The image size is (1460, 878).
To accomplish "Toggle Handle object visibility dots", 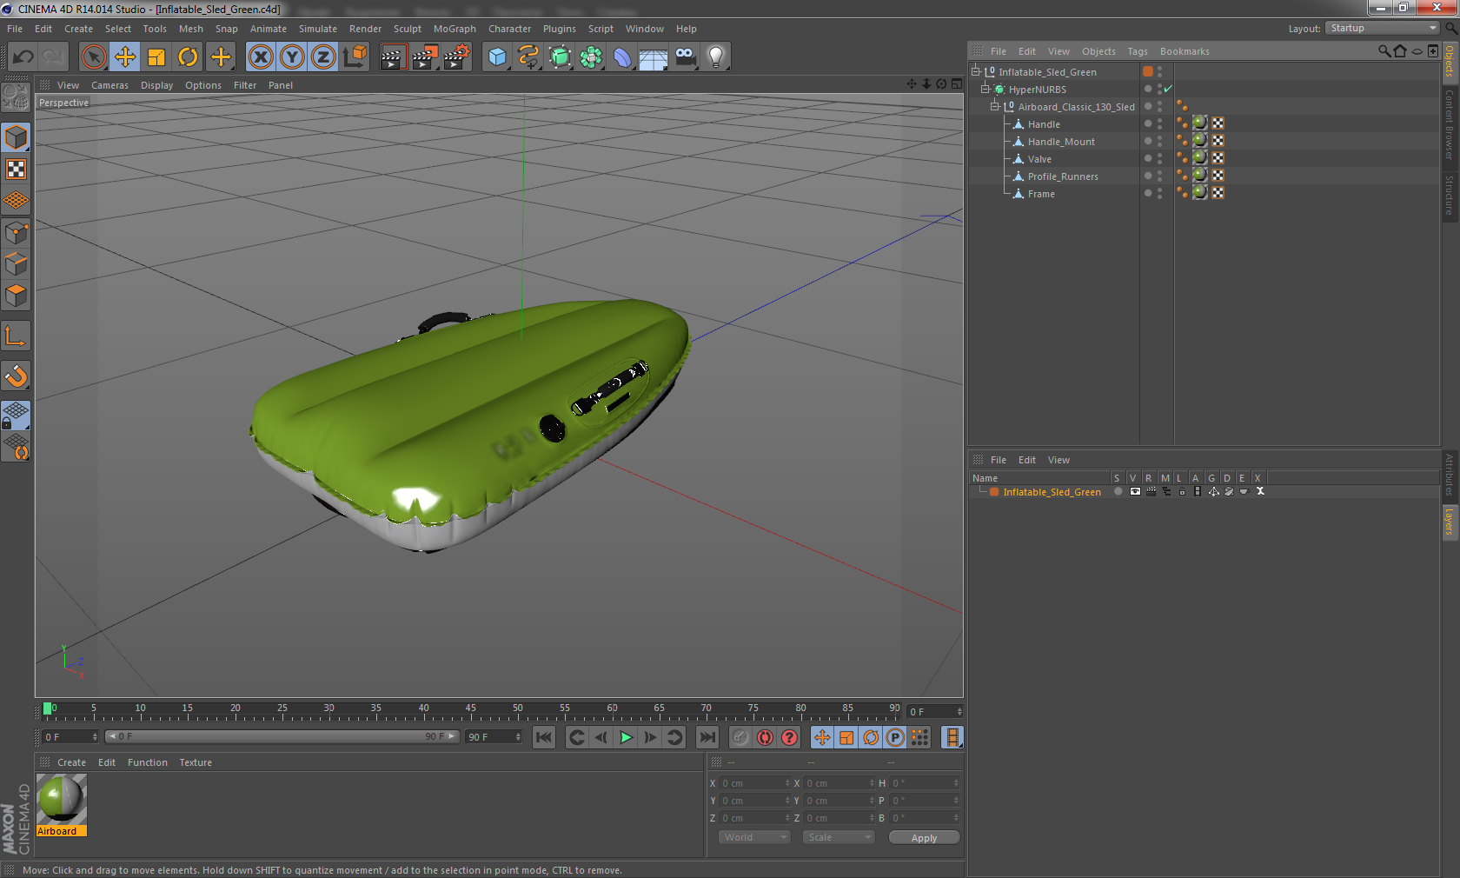I will tap(1159, 123).
